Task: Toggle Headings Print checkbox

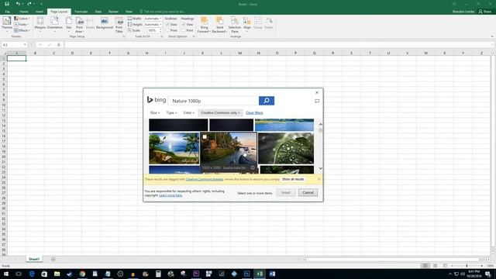Action: [x=184, y=30]
